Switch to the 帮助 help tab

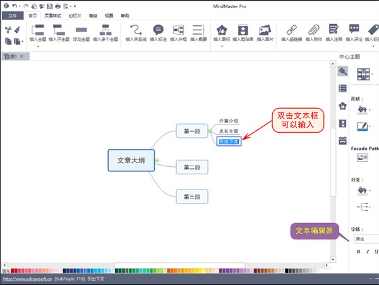point(125,16)
